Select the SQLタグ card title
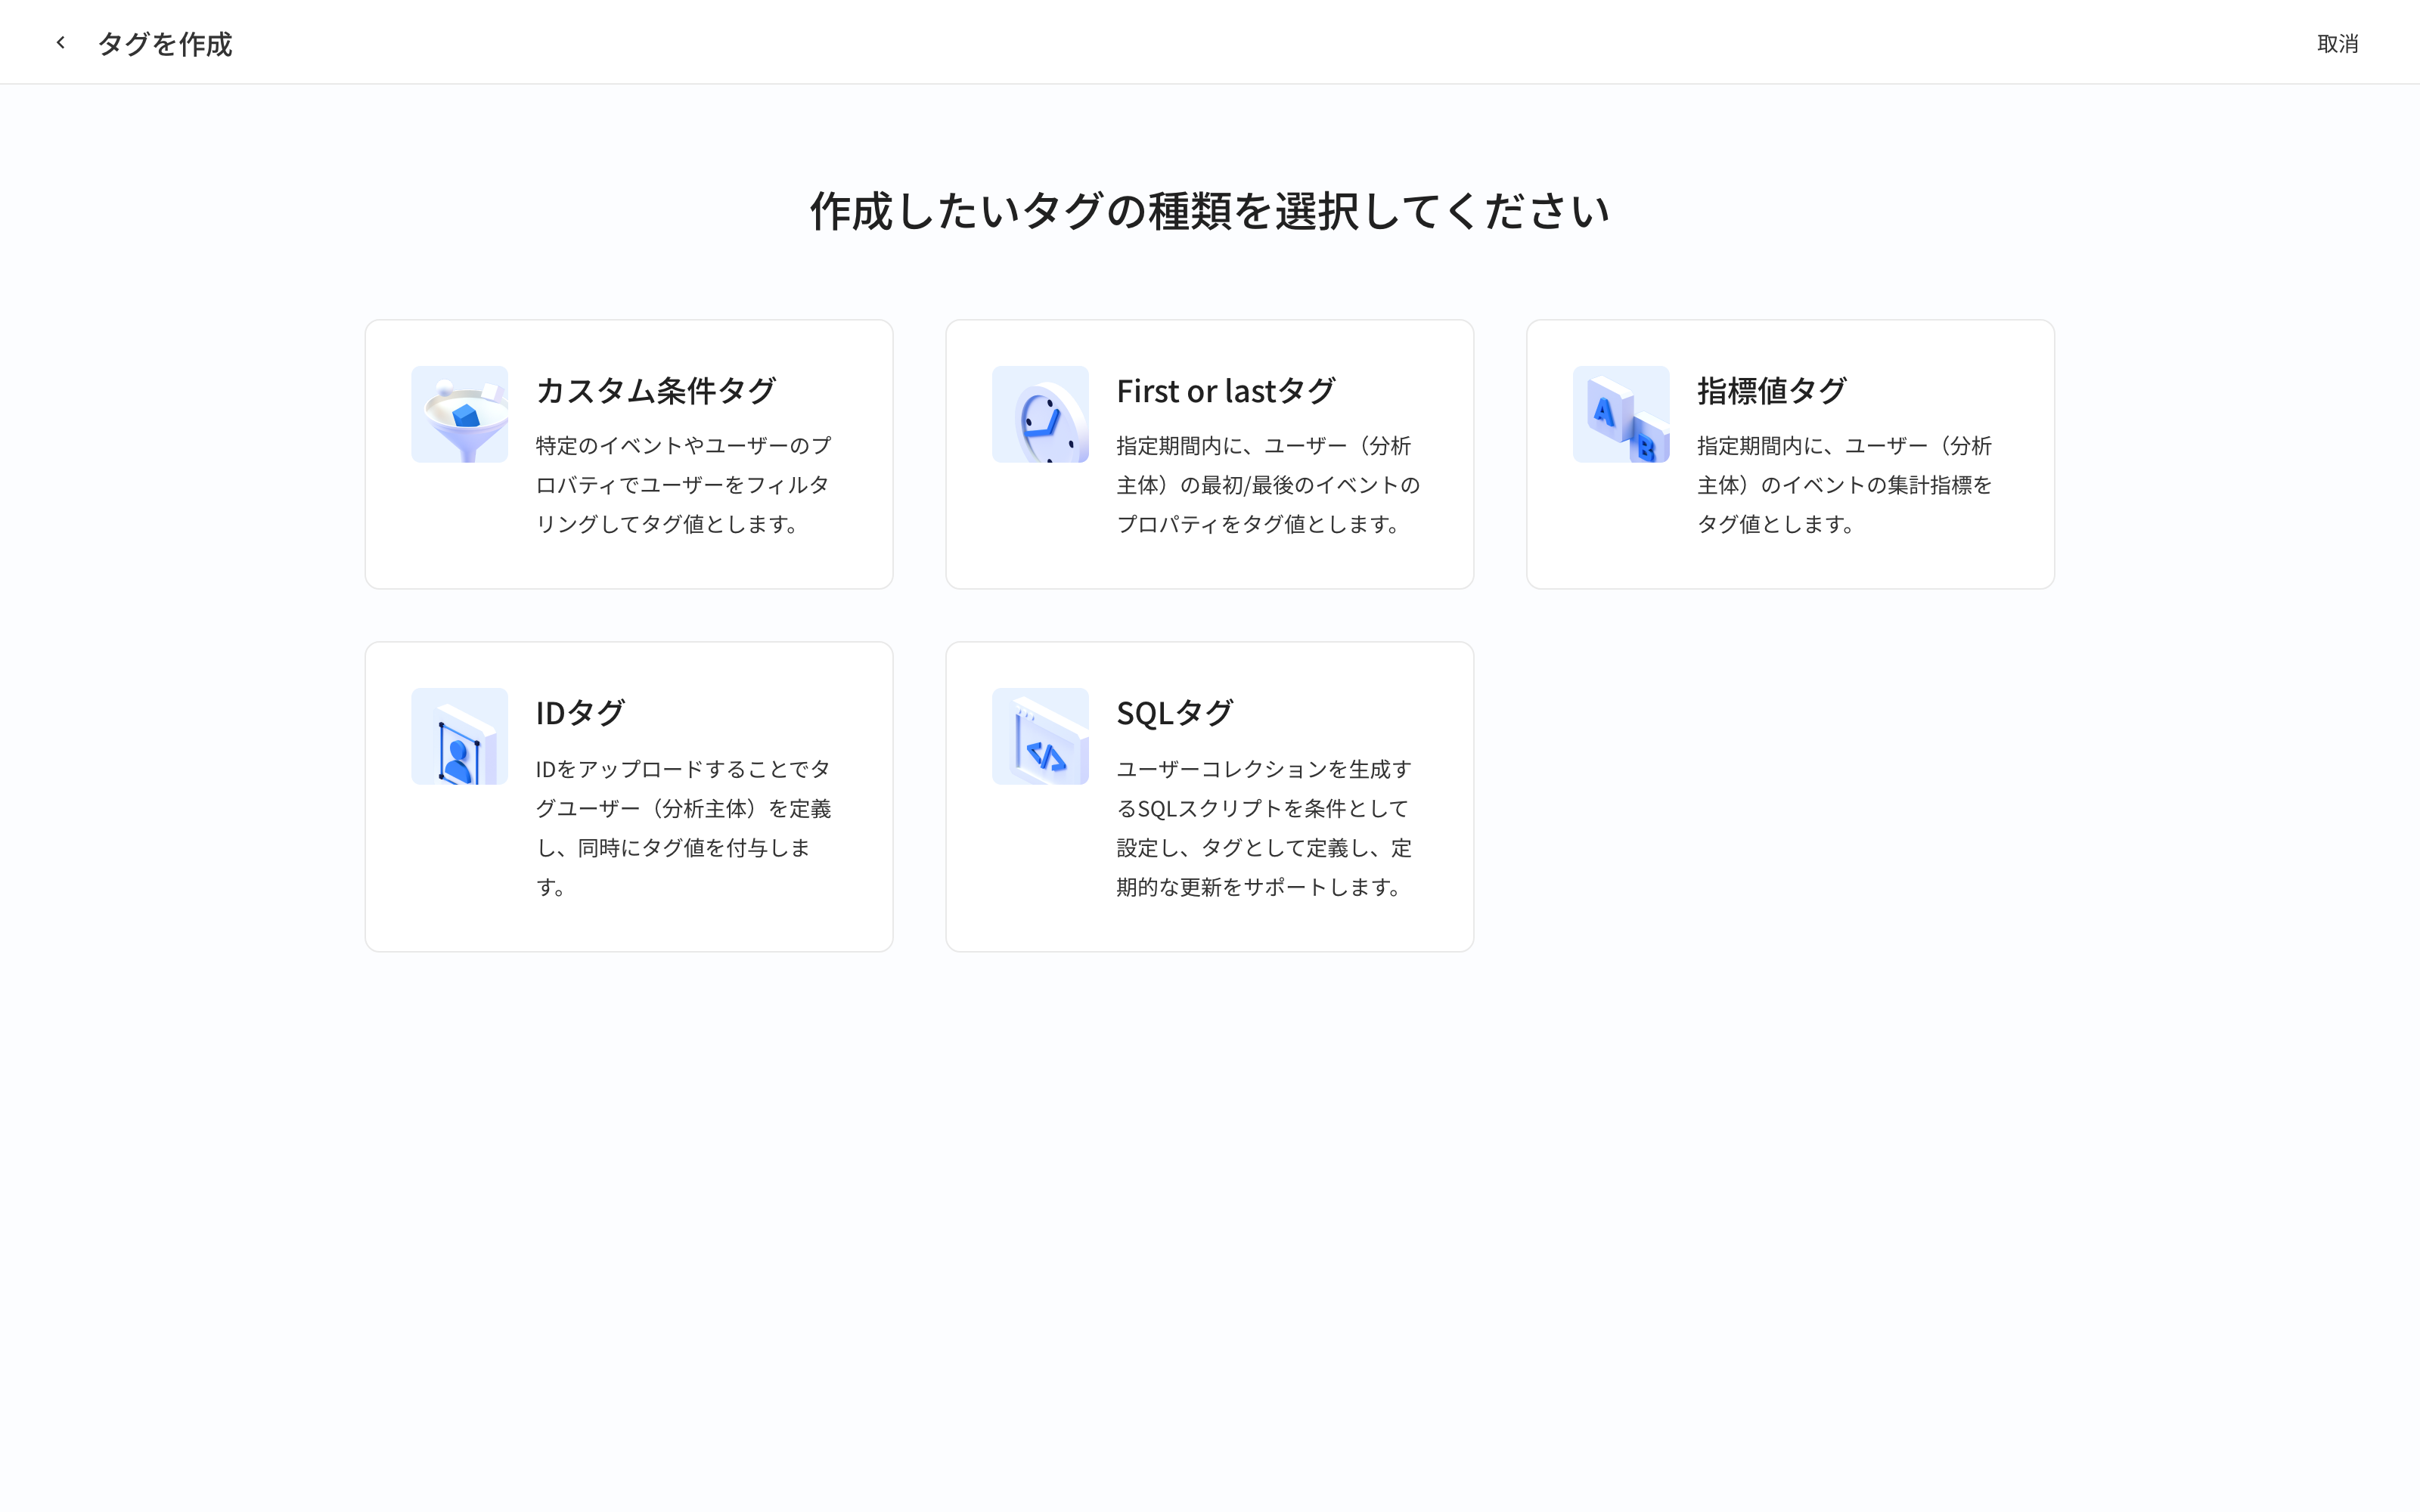Screen dimensions: 2420x1512 coord(1175,713)
